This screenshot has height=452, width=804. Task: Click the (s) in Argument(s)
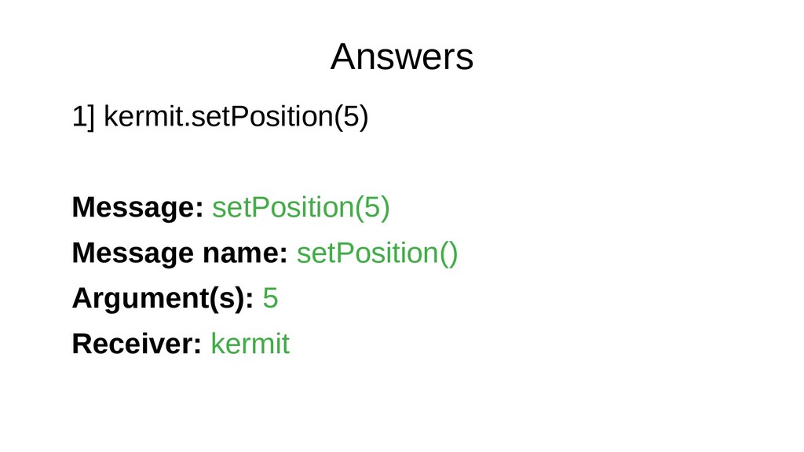[226, 298]
